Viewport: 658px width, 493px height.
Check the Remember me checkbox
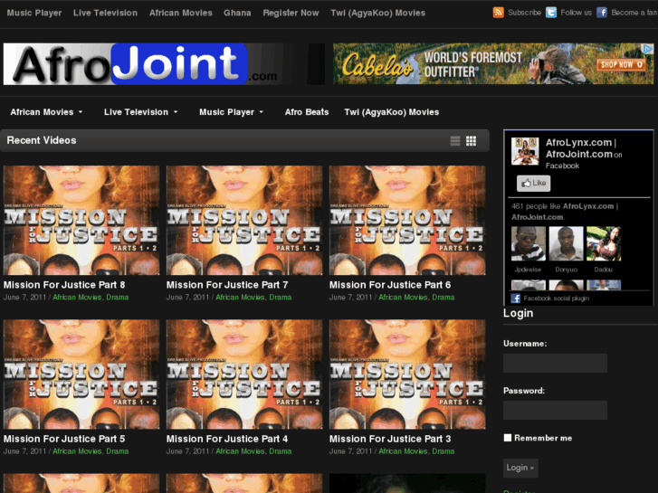coord(508,438)
